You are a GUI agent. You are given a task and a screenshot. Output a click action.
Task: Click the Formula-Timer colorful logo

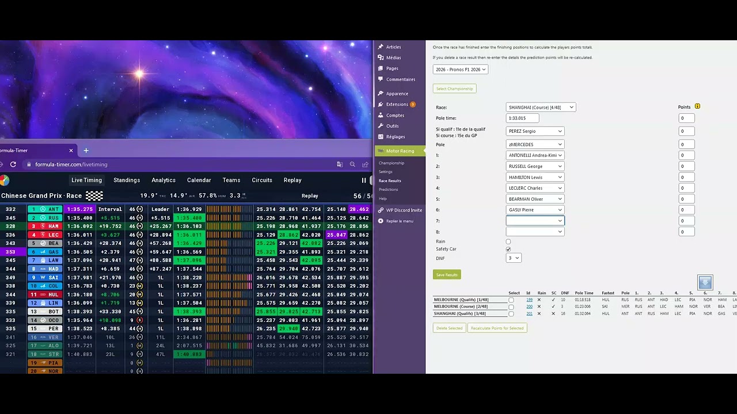click(x=3, y=181)
